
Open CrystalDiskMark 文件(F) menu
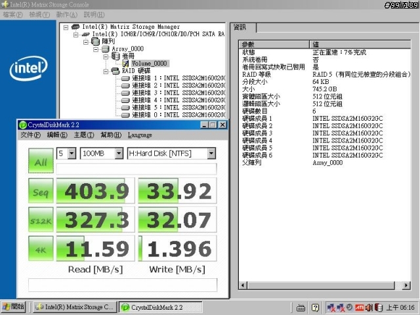pos(31,135)
